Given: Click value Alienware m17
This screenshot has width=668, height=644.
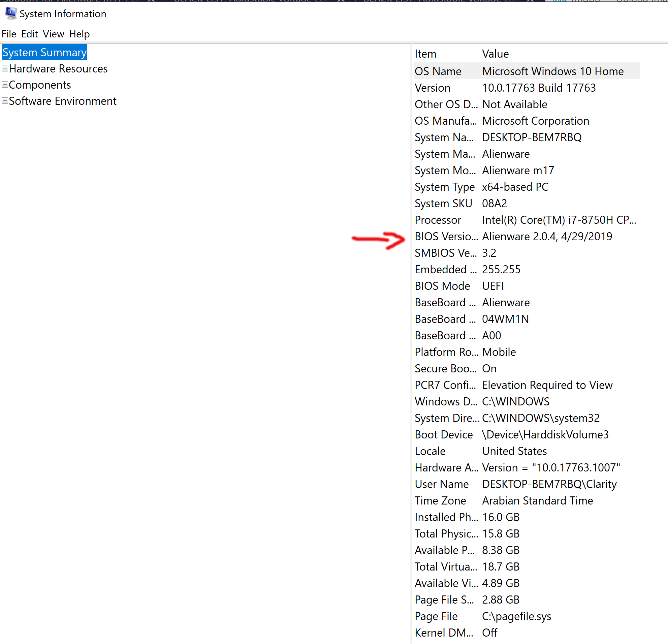Looking at the screenshot, I should click(518, 171).
